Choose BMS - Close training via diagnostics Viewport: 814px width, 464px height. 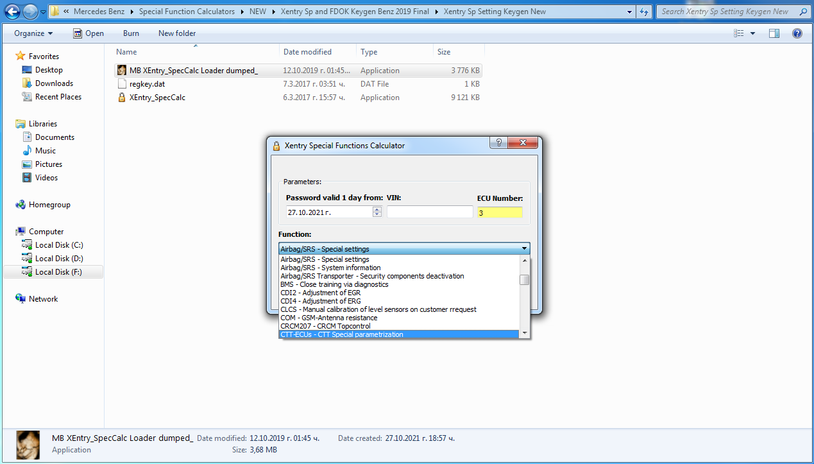pyautogui.click(x=399, y=284)
